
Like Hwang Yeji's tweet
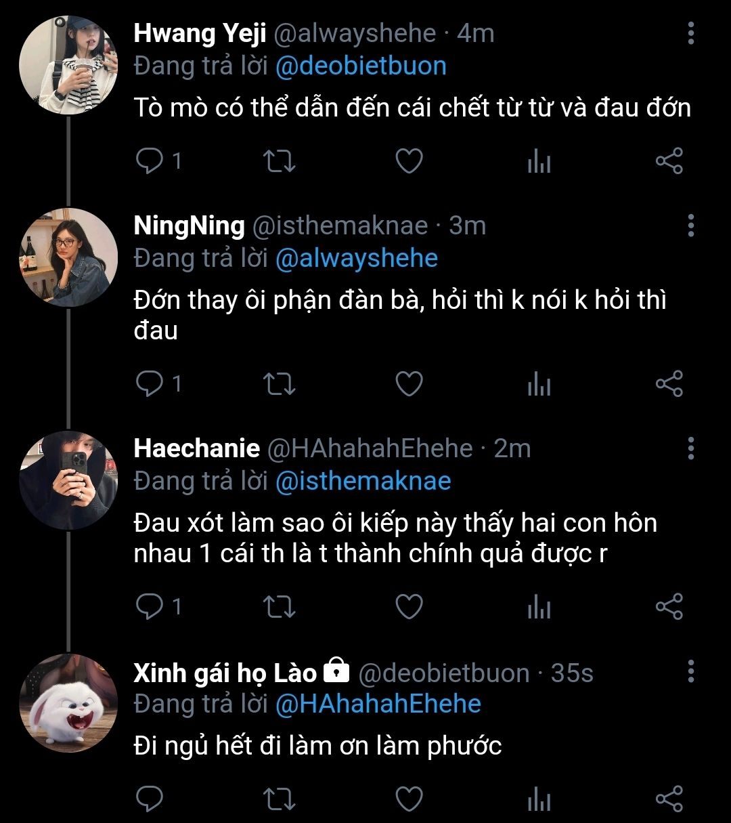click(409, 162)
